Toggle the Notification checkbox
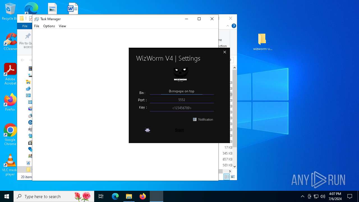The width and height of the screenshot is (359, 202). click(195, 119)
